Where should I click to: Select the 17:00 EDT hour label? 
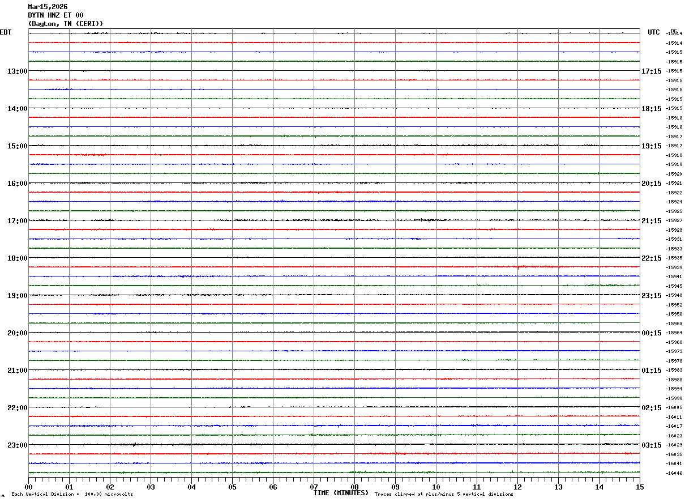click(17, 221)
